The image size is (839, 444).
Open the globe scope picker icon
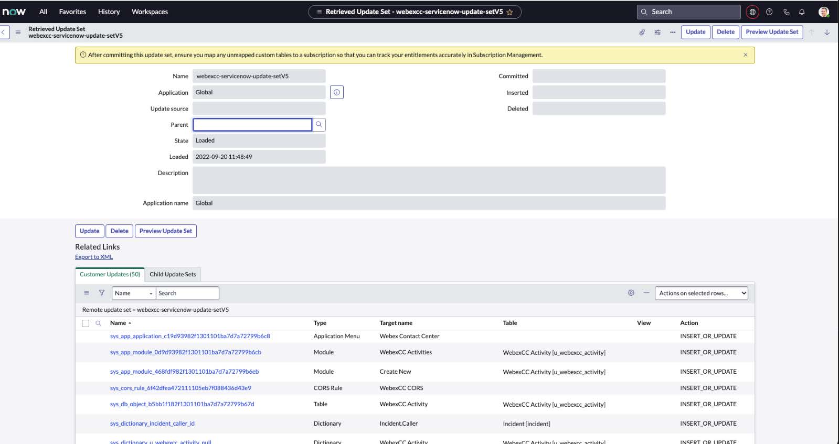point(752,12)
